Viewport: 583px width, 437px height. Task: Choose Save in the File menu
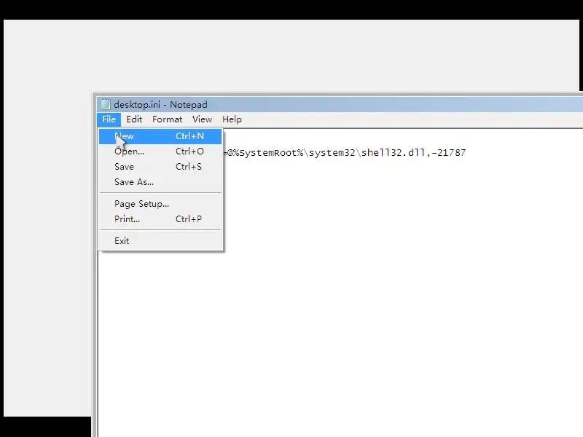(x=160, y=167)
